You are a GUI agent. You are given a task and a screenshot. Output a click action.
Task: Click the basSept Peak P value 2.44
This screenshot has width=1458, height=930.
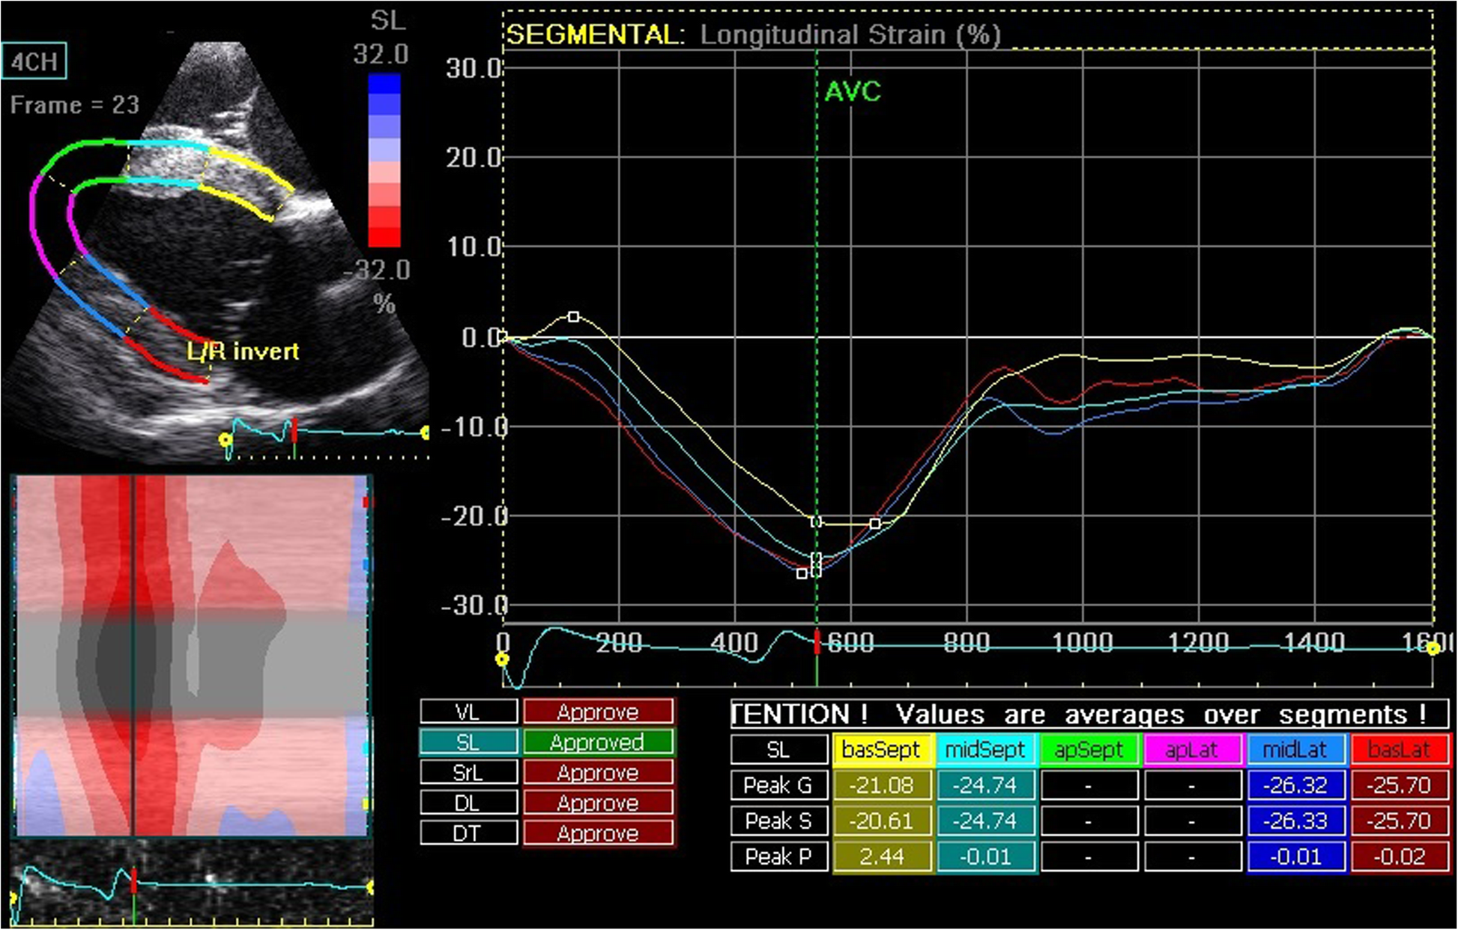click(882, 857)
